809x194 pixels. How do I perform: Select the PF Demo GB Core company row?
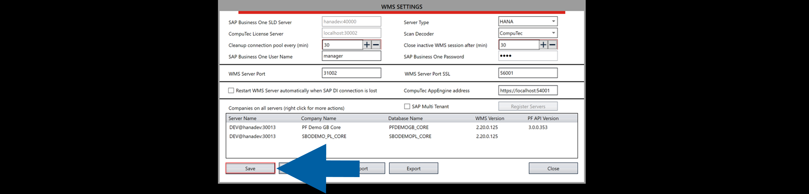coord(402,127)
